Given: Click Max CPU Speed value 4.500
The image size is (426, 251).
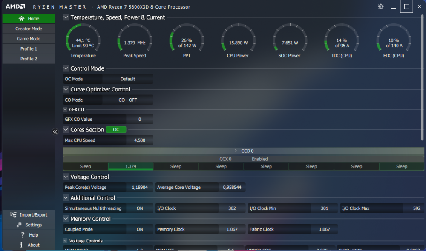Looking at the screenshot, I should [x=140, y=140].
